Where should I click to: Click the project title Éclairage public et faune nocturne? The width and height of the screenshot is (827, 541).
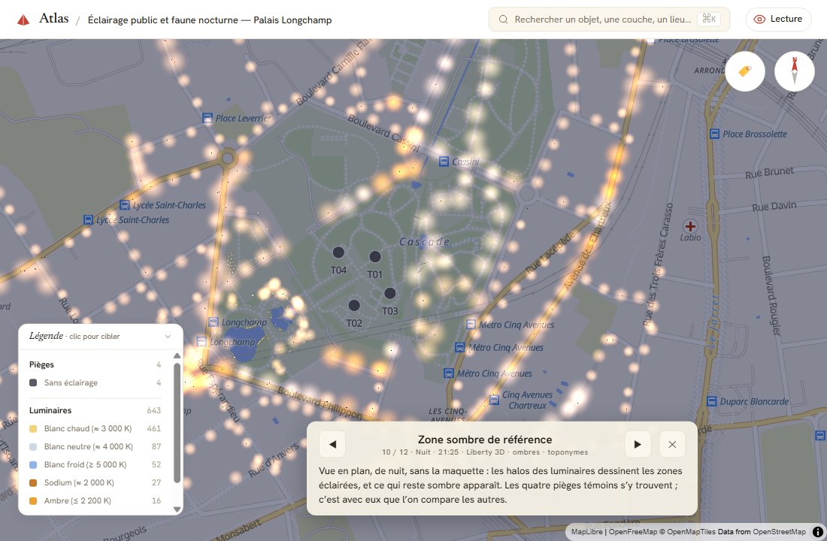tap(210, 20)
